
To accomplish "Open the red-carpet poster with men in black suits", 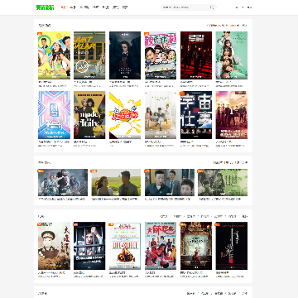I will (196, 55).
